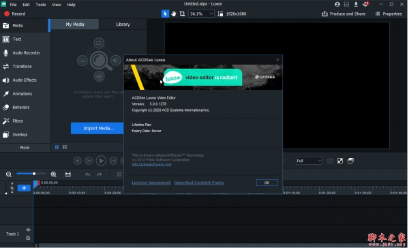Open the Help menu

71,5
